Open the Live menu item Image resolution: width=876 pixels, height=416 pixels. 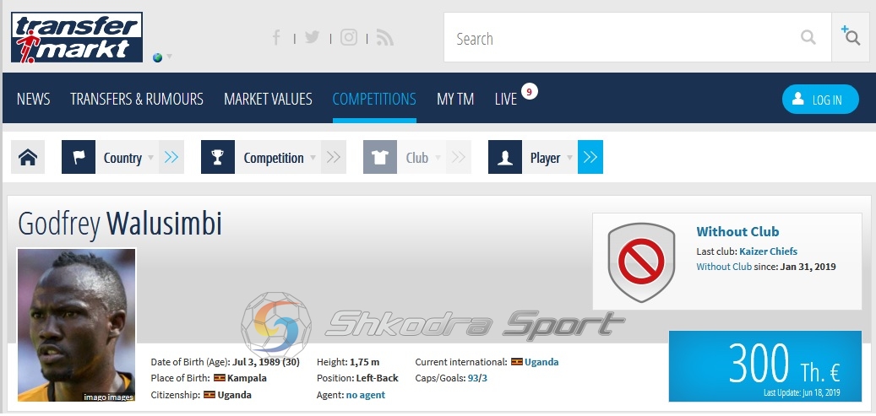pos(506,99)
